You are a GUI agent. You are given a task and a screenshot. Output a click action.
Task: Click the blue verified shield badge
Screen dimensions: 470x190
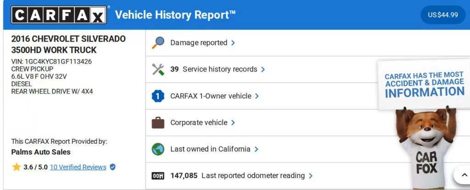(x=112, y=167)
